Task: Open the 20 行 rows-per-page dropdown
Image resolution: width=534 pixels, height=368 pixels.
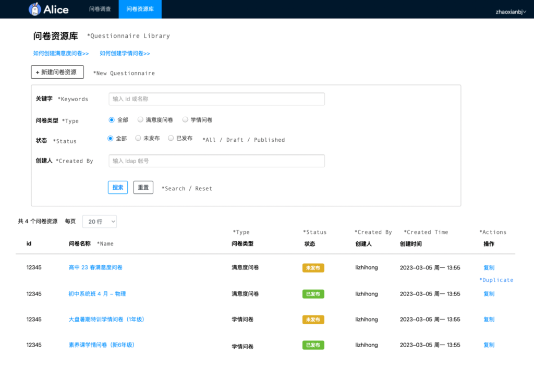Action: pyautogui.click(x=100, y=222)
